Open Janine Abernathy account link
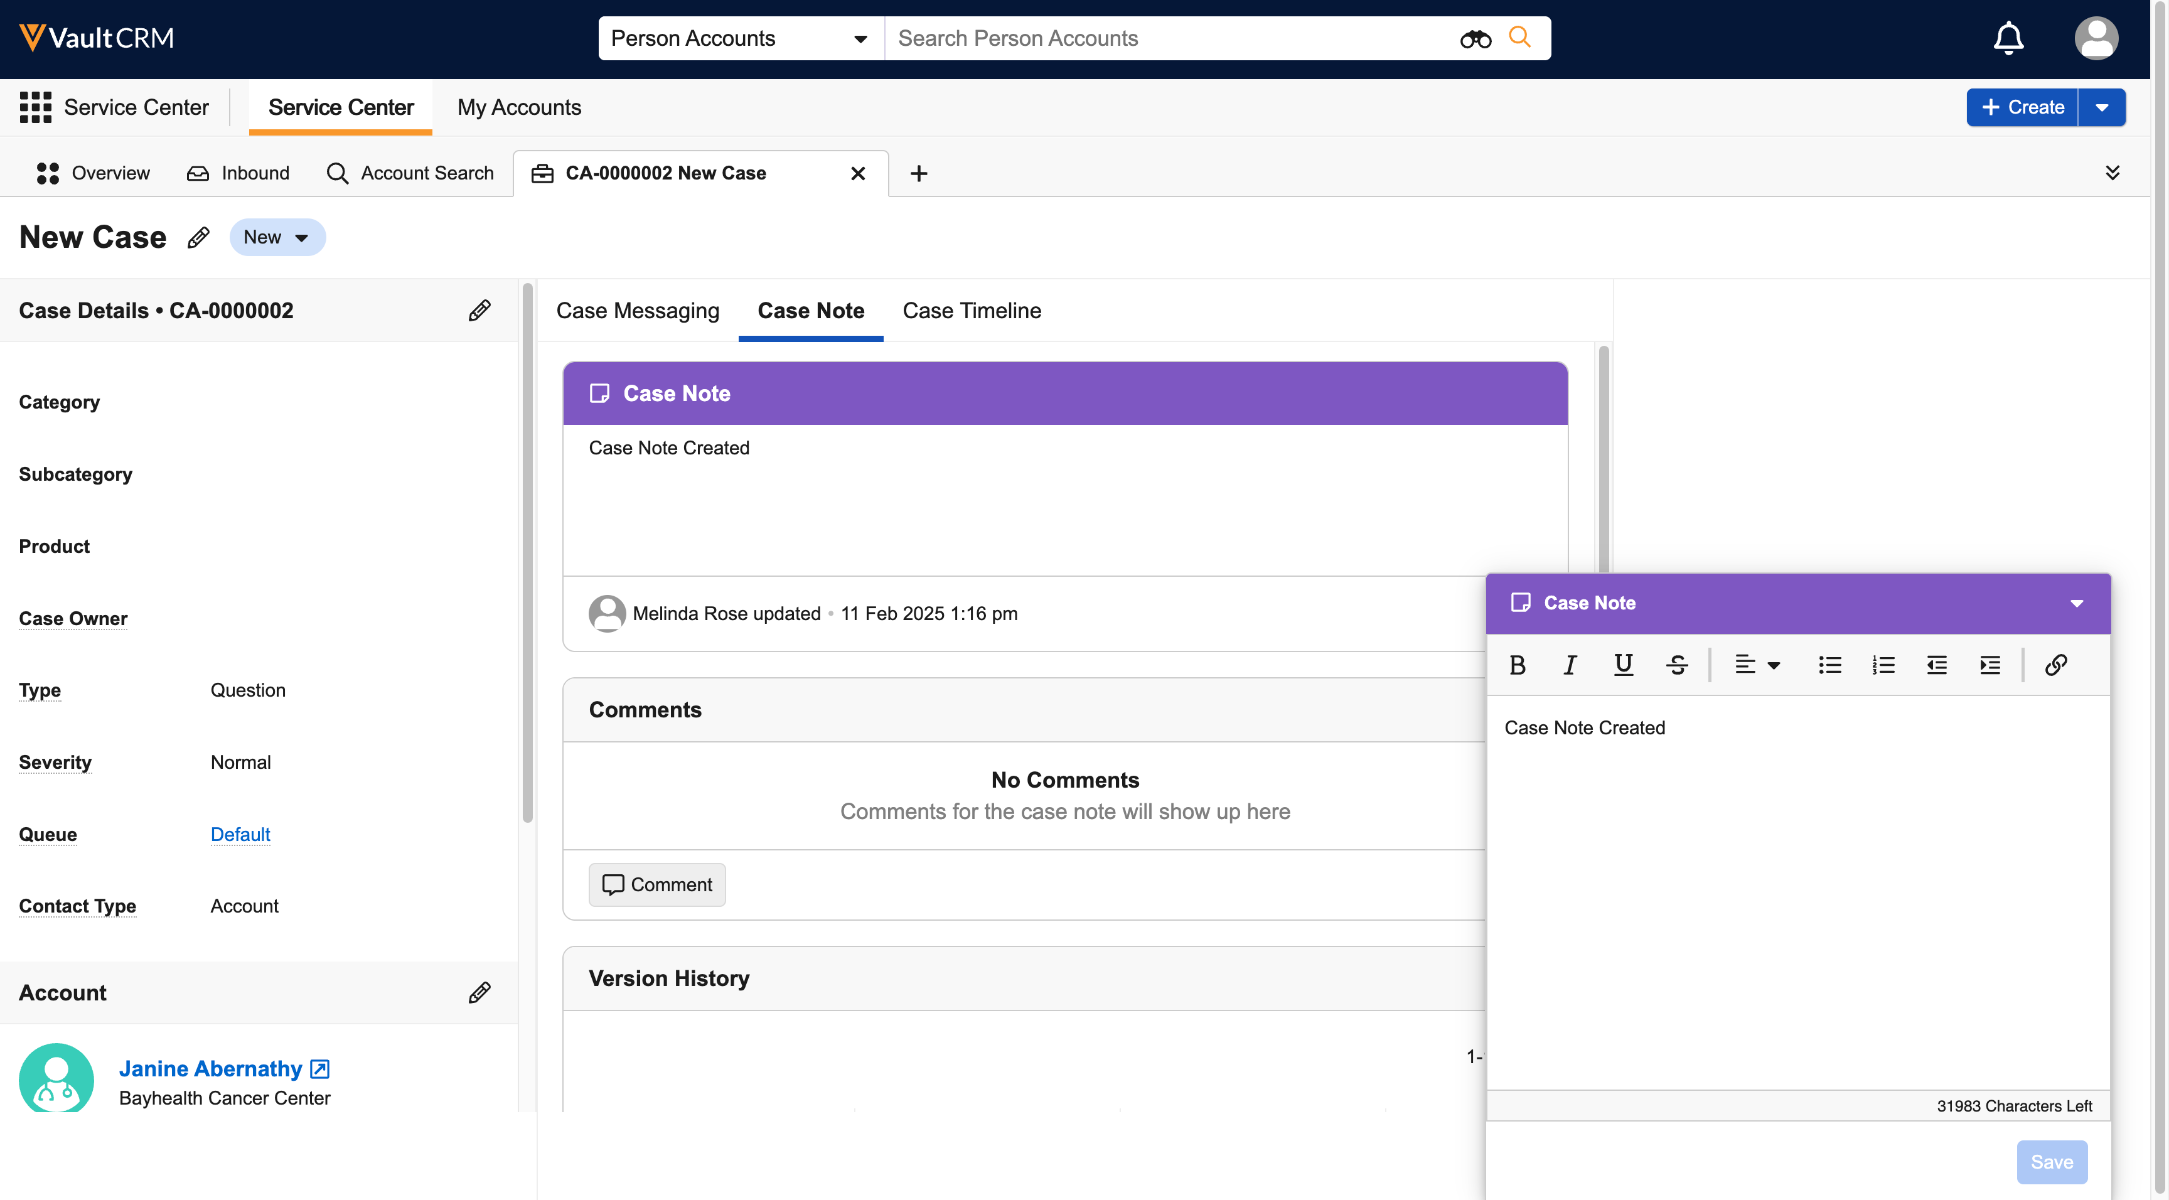2169x1200 pixels. 210,1069
